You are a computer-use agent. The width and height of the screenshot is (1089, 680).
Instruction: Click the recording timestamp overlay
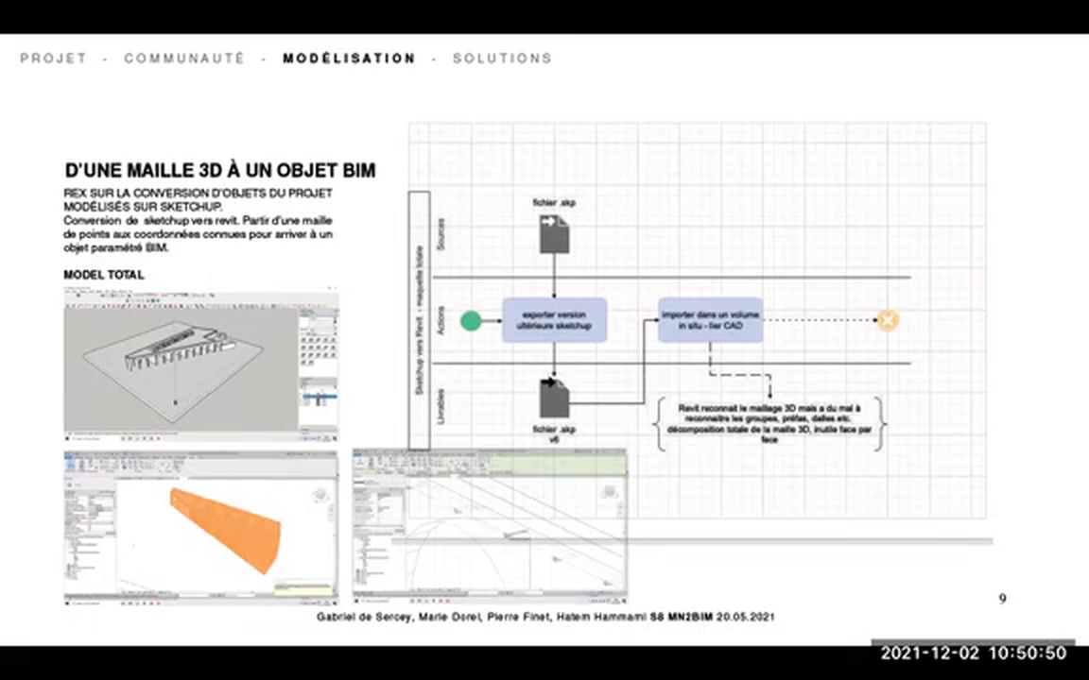pyautogui.click(x=974, y=653)
